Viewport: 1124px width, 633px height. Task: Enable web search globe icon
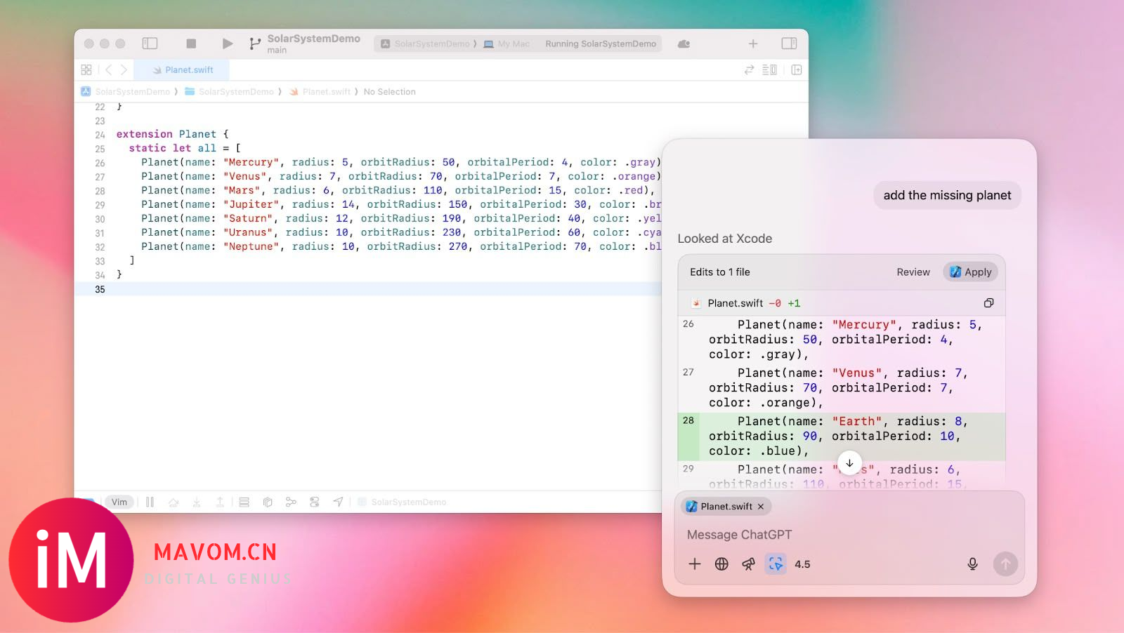721,564
